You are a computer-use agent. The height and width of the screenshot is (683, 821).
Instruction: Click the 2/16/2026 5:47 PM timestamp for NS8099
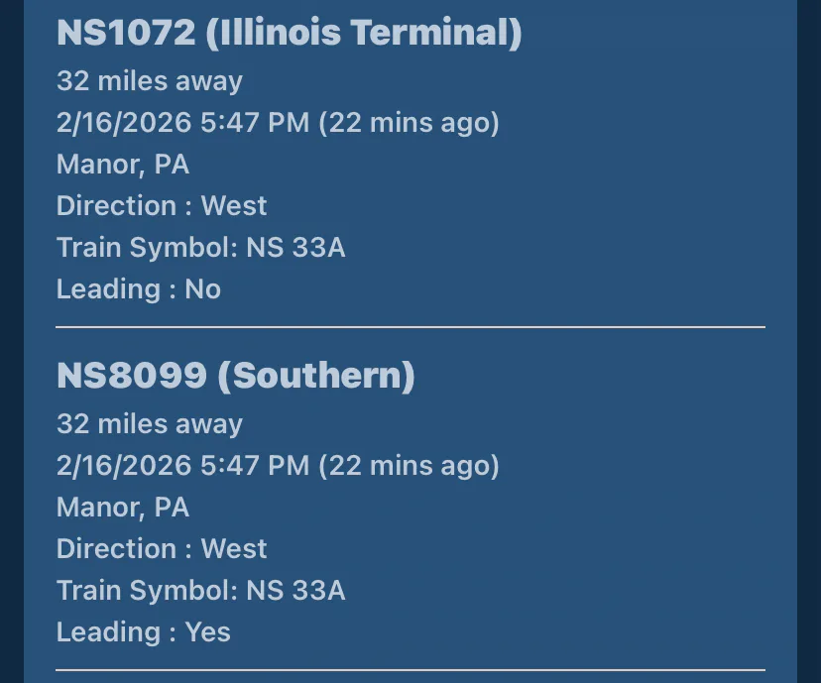pos(182,466)
